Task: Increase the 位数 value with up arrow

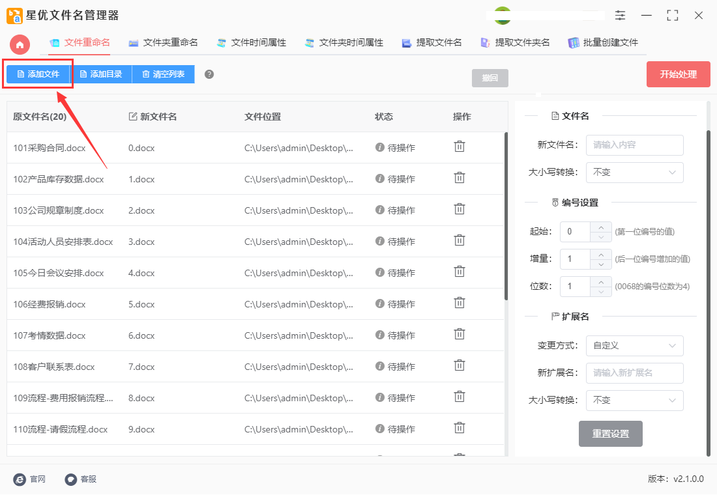Action: click(601, 282)
